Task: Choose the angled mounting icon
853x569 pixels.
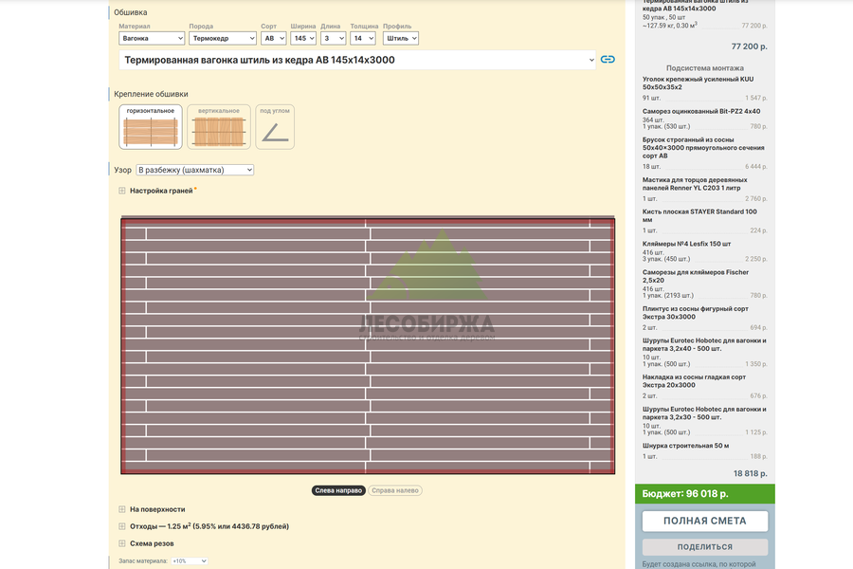Action: (275, 127)
